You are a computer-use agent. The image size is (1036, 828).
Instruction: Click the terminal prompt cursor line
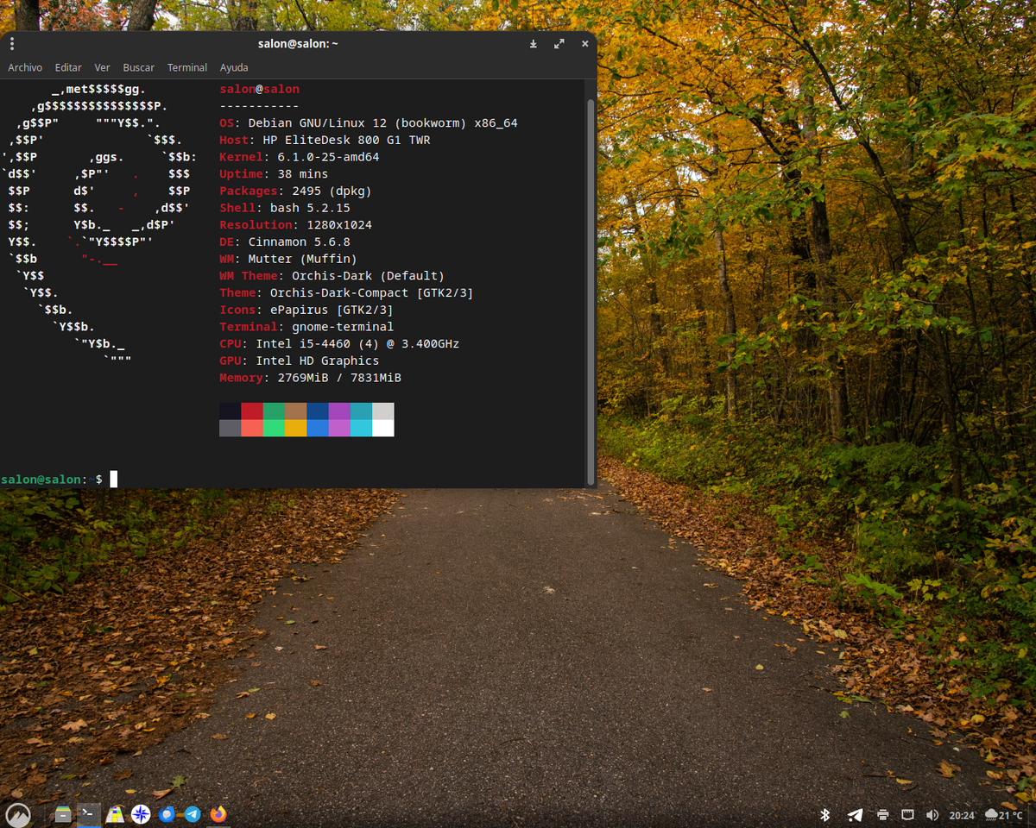pos(59,479)
